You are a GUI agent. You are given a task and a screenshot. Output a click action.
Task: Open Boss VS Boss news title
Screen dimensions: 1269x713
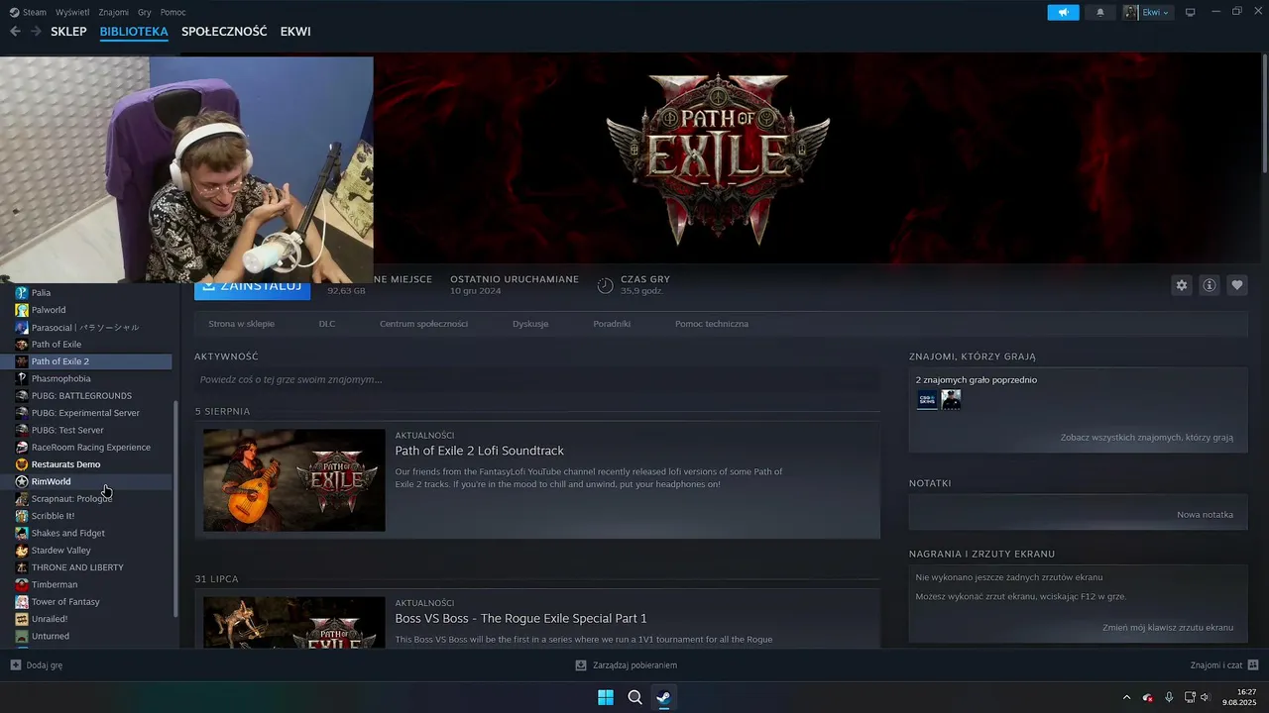520,618
